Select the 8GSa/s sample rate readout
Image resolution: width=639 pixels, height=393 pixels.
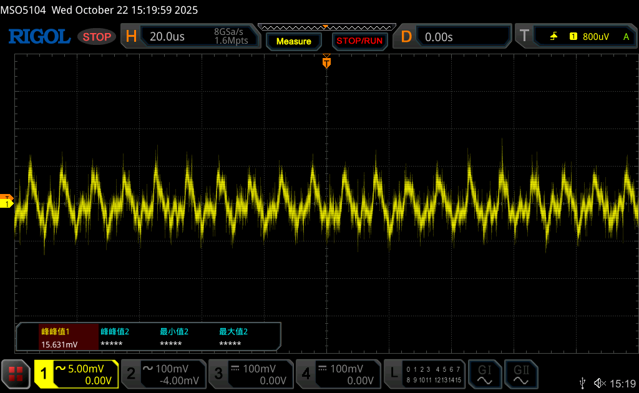(228, 32)
